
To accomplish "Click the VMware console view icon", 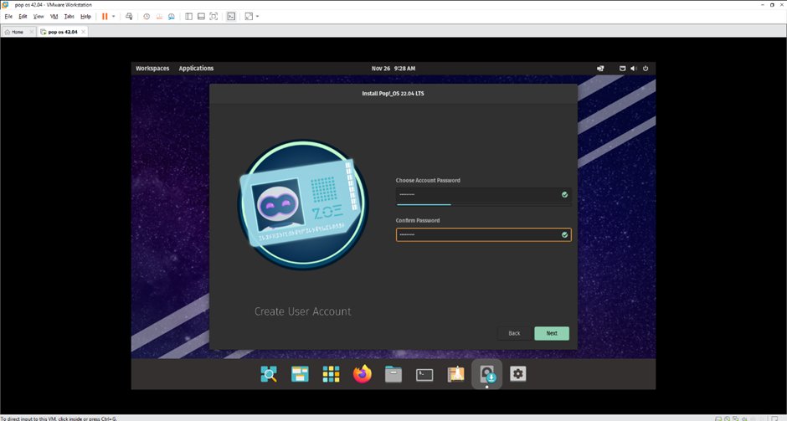I will pos(231,16).
